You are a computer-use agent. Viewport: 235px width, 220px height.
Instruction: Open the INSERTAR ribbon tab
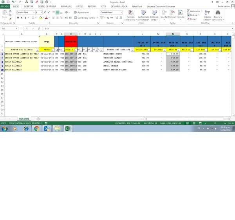[29, 7]
